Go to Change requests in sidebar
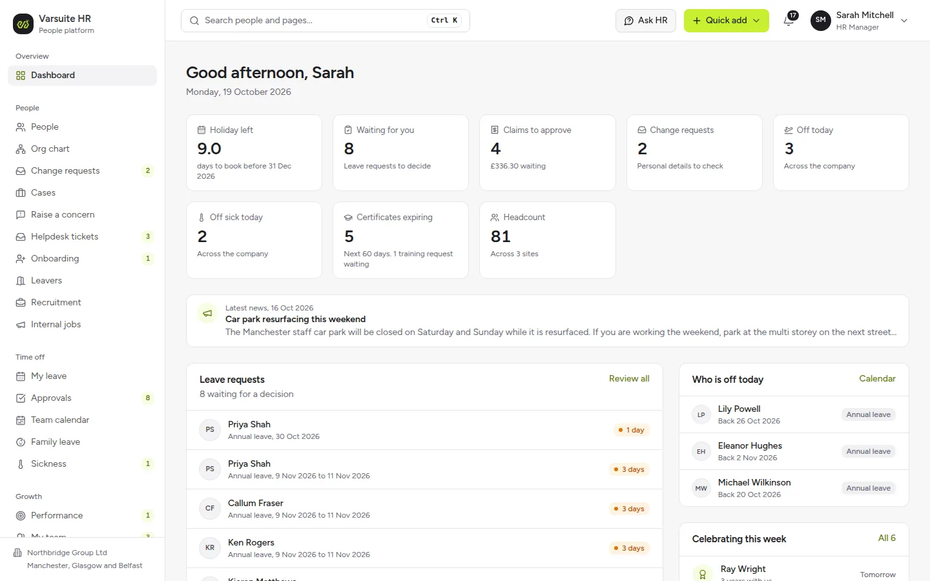Screen dimensions: 930x581 point(82,171)
